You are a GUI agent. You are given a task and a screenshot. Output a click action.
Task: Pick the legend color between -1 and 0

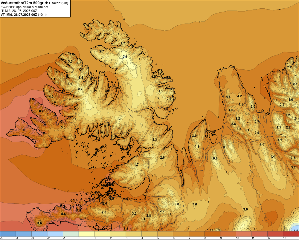pos(71,234)
